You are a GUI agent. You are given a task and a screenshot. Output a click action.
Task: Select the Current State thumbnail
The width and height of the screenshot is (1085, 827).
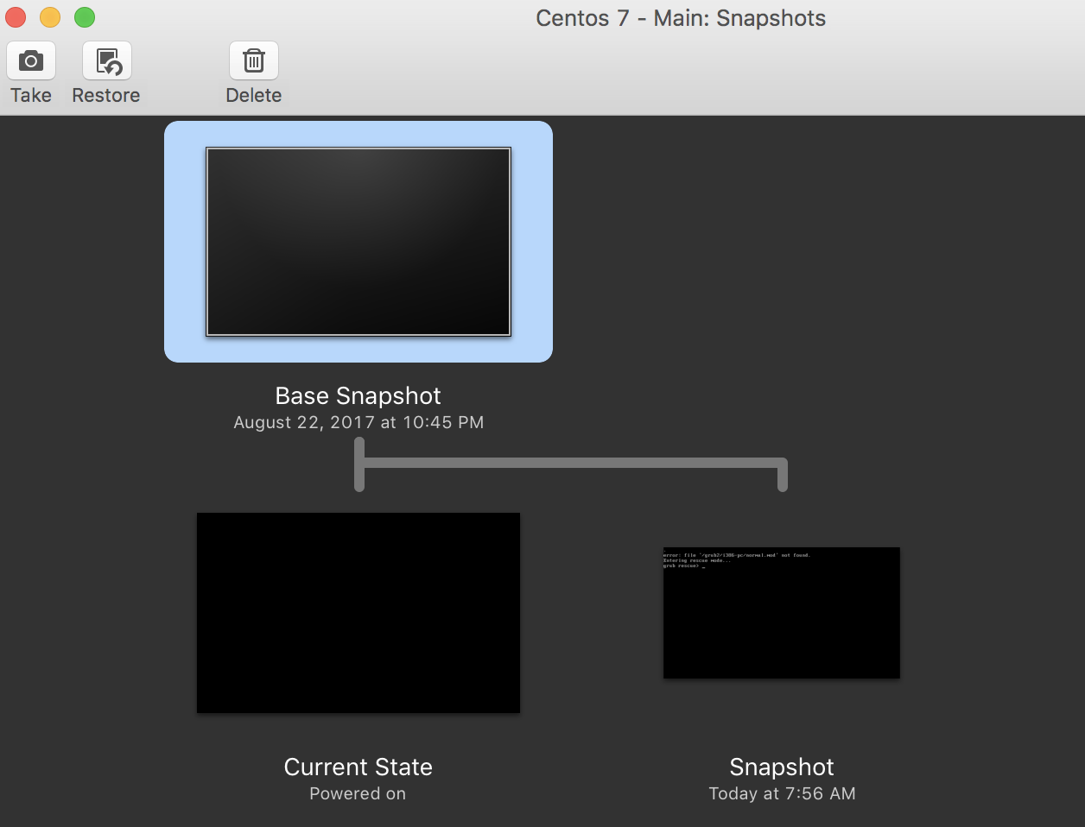pos(358,613)
